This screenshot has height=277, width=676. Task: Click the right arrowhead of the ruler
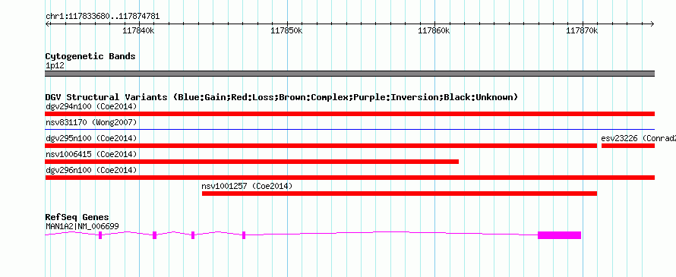point(652,24)
